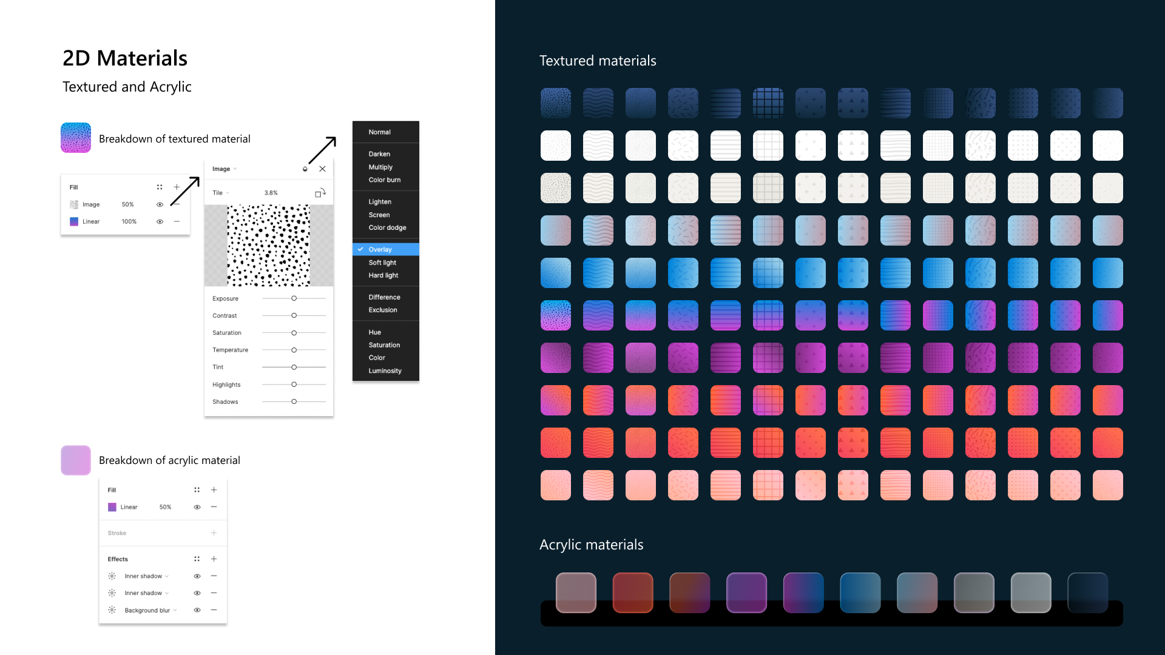1165x655 pixels.
Task: Click the Exposure slider handle
Action: coord(294,298)
